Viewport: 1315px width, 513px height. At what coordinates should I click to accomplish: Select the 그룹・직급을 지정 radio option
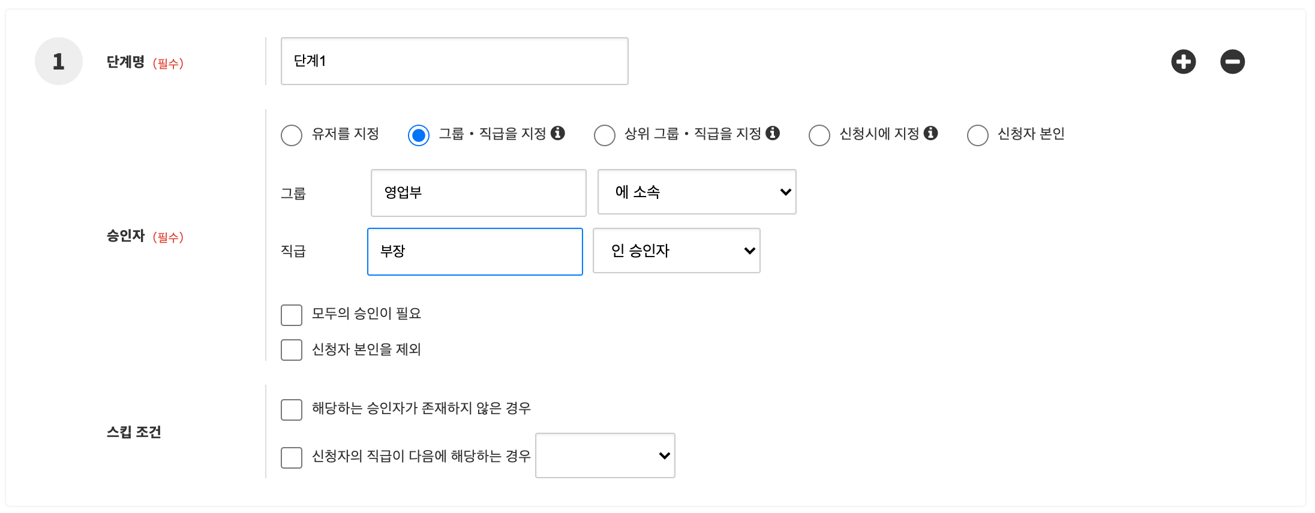tap(419, 135)
